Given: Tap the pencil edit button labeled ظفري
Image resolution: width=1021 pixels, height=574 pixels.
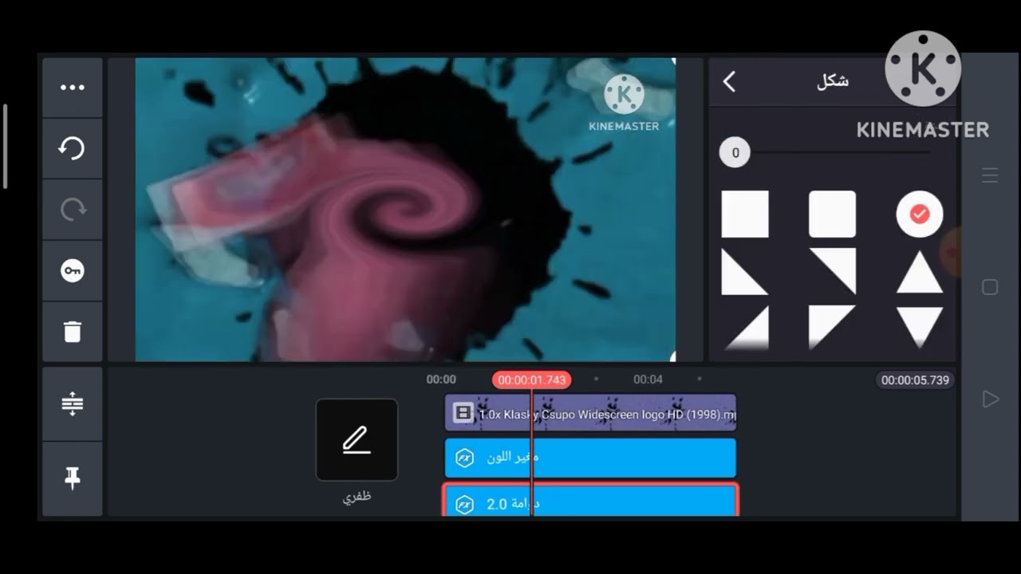Looking at the screenshot, I should click(357, 440).
